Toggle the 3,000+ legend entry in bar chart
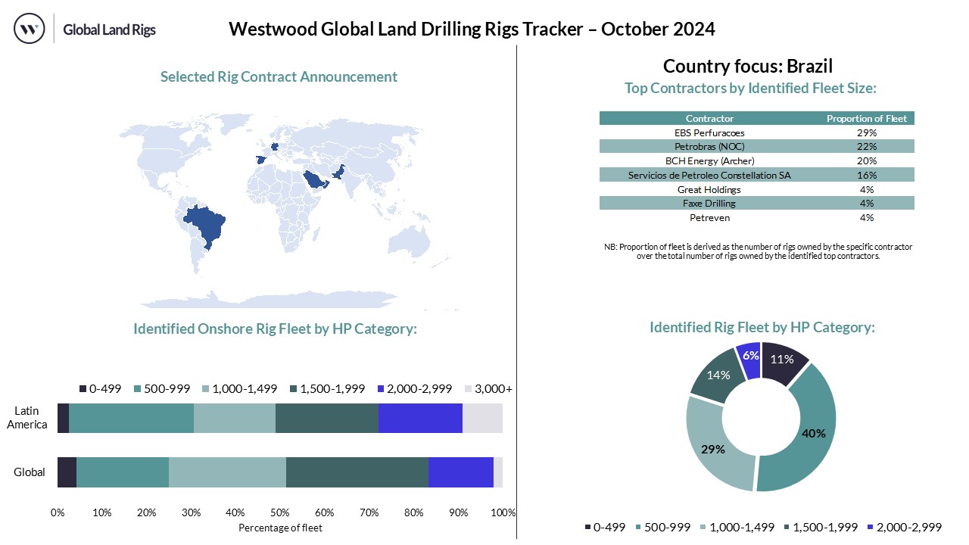 (x=488, y=388)
